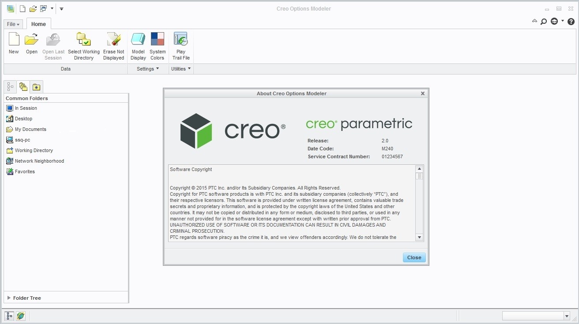The height and width of the screenshot is (324, 579).
Task: Switch to the Favorites navigator tab icon
Action: (37, 87)
